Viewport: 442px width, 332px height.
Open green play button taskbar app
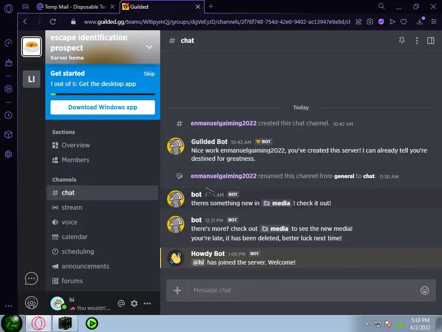pyautogui.click(x=92, y=323)
